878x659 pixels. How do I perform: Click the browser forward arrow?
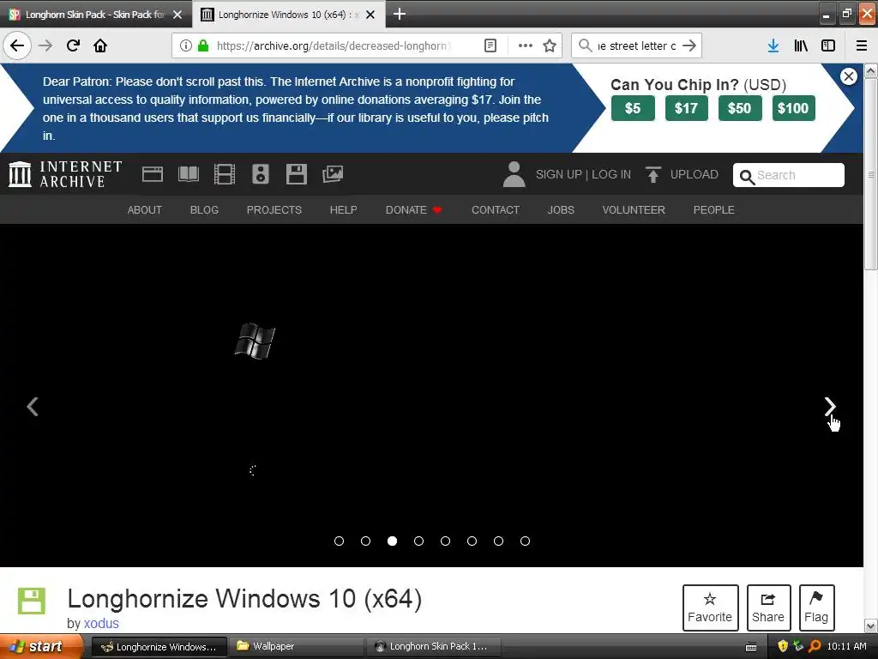tap(45, 45)
